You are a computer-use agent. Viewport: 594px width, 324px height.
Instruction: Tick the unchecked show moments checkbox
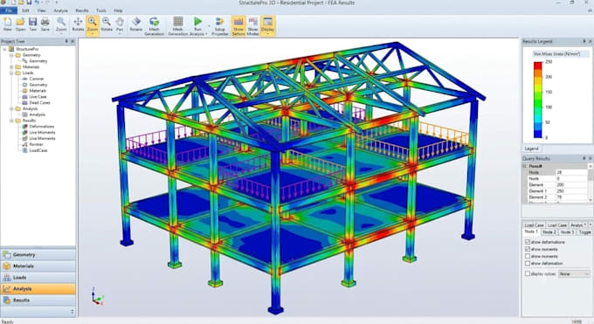pyautogui.click(x=528, y=256)
